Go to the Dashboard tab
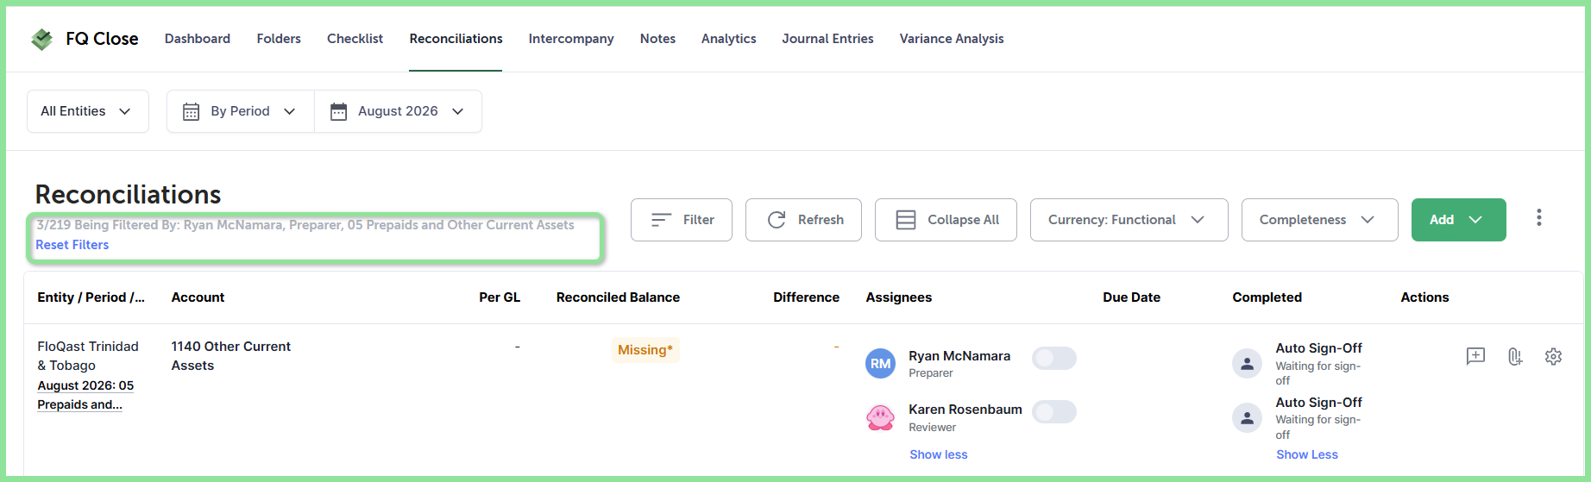1591x482 pixels. (x=198, y=39)
